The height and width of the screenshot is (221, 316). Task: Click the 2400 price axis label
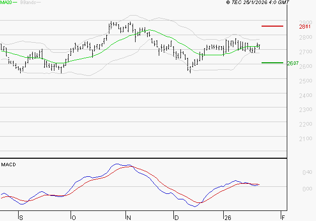coord(305,95)
